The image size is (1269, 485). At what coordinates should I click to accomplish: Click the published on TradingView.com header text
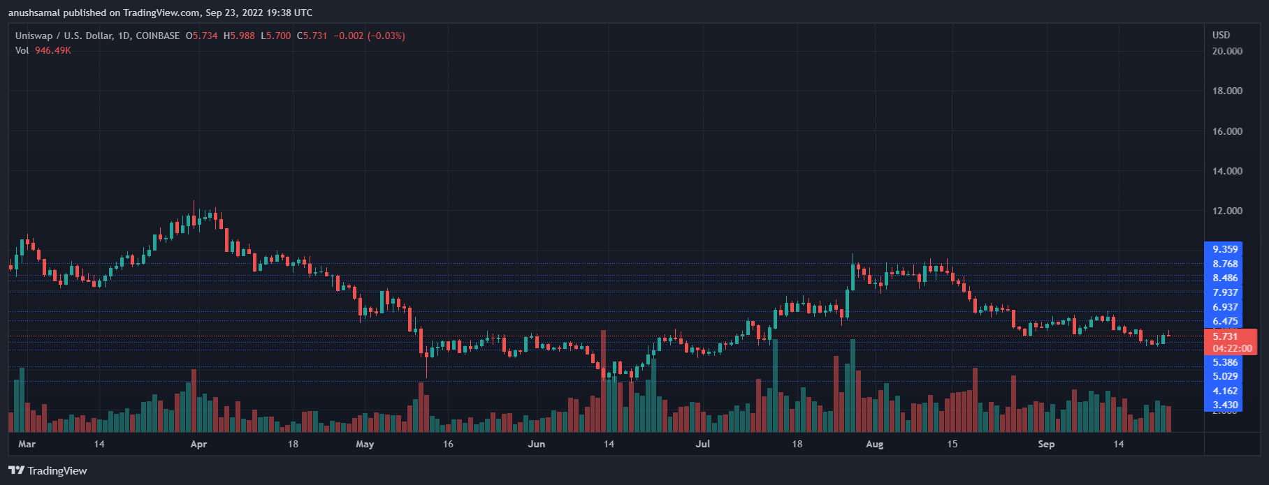pos(160,13)
